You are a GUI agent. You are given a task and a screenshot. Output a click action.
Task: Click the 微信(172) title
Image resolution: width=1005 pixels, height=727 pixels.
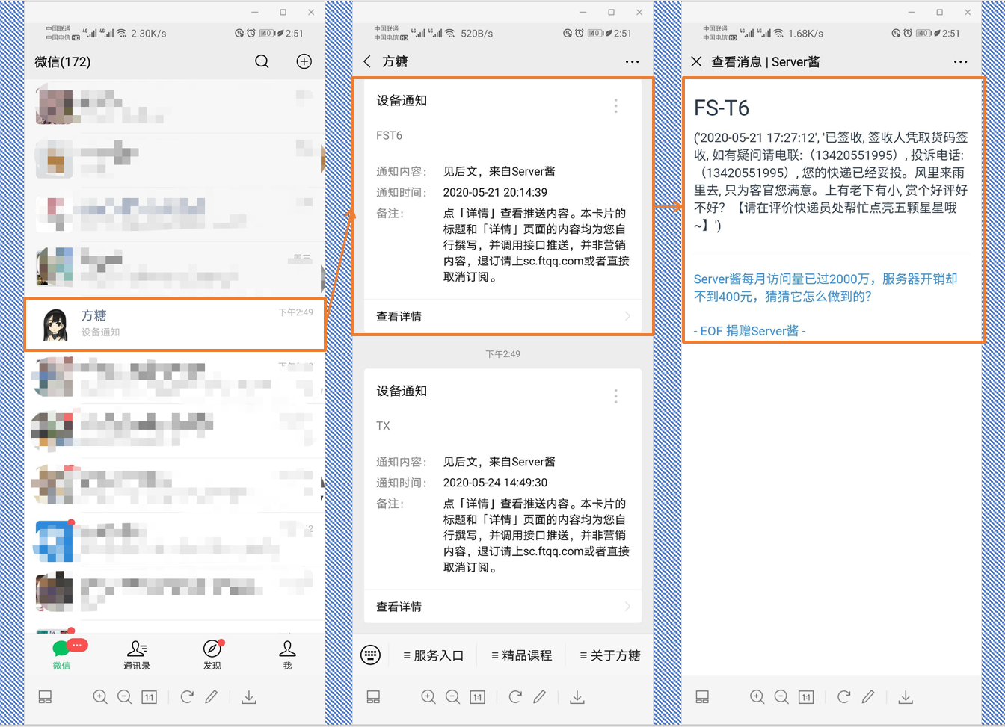pyautogui.click(x=63, y=62)
